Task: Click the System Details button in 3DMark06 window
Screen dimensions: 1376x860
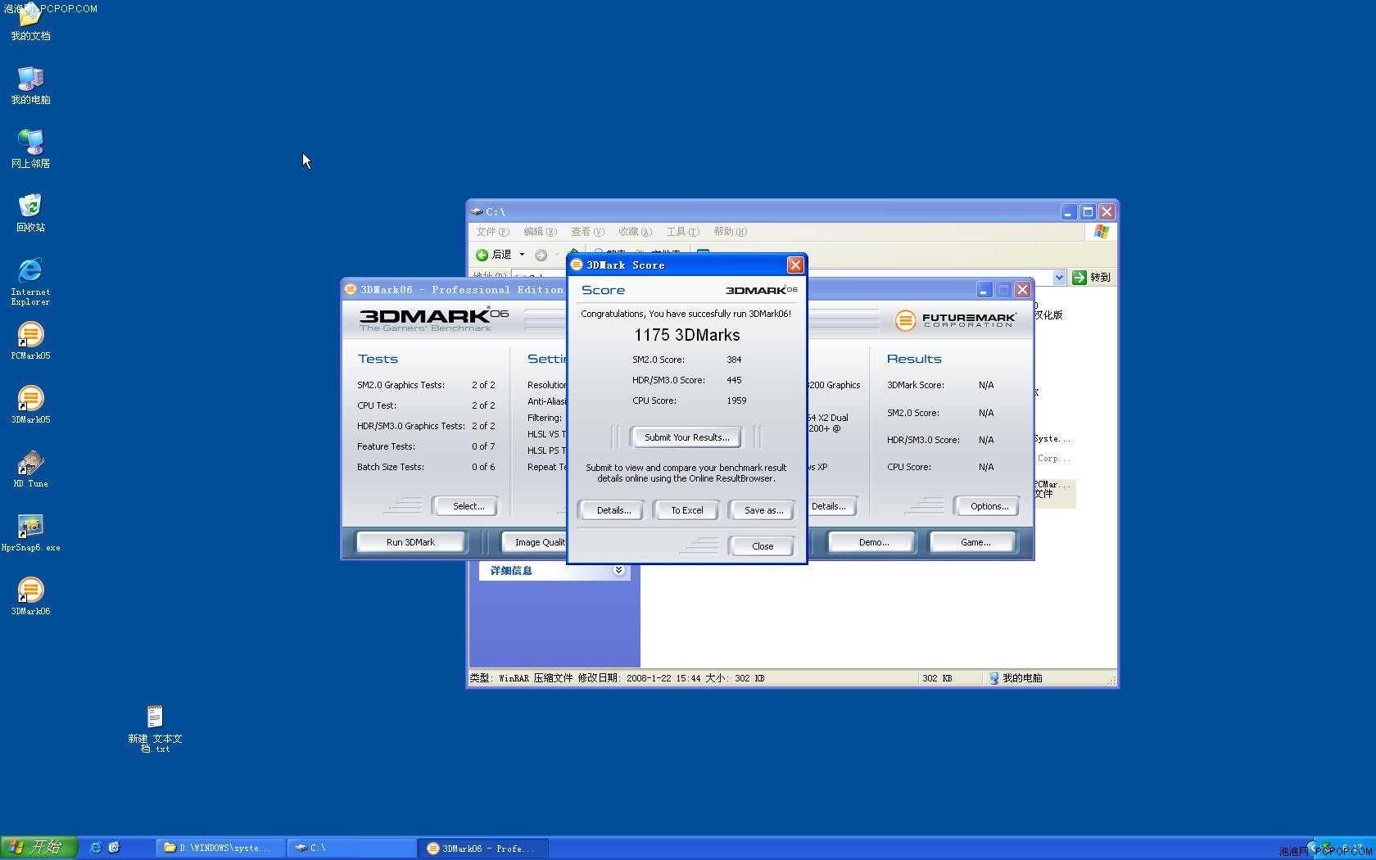Action: click(832, 506)
